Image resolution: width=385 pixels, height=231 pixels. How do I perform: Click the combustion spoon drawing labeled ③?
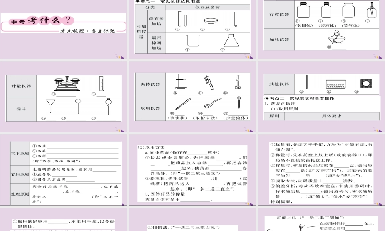[235, 19]
